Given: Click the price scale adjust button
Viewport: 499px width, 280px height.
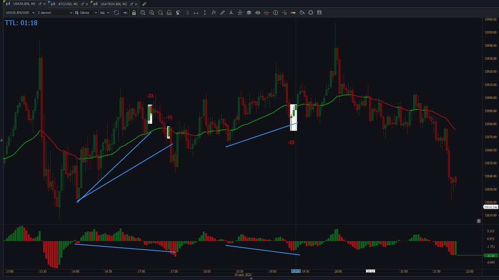Looking at the screenshot, I should tap(479, 221).
